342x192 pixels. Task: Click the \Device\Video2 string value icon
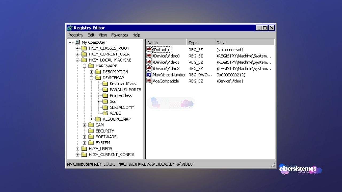(x=149, y=68)
